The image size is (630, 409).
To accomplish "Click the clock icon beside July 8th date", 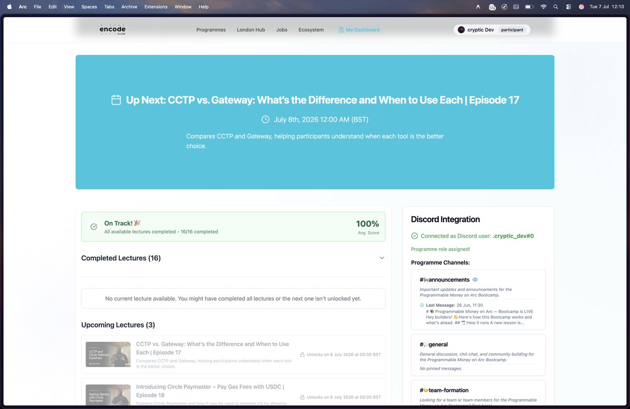I will pyautogui.click(x=265, y=119).
